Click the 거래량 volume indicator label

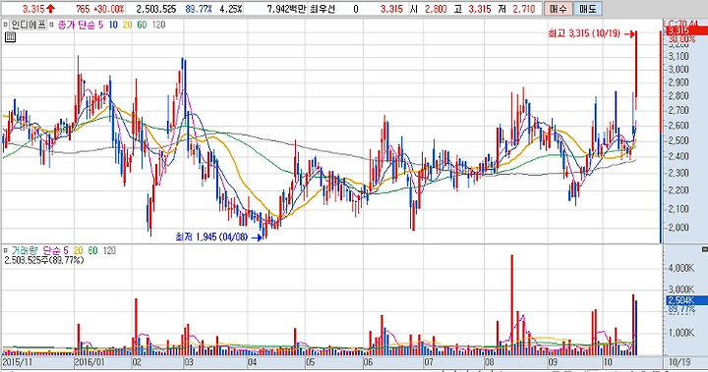click(x=25, y=250)
